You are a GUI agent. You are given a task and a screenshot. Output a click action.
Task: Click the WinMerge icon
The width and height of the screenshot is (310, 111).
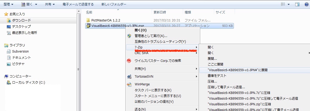click(x=129, y=85)
